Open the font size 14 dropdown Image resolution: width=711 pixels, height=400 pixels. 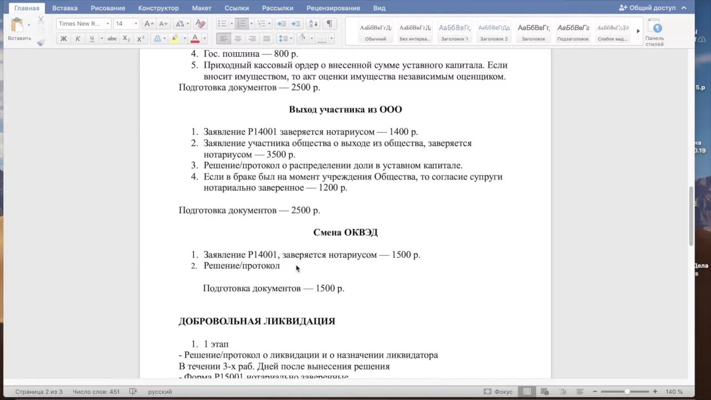pos(136,24)
